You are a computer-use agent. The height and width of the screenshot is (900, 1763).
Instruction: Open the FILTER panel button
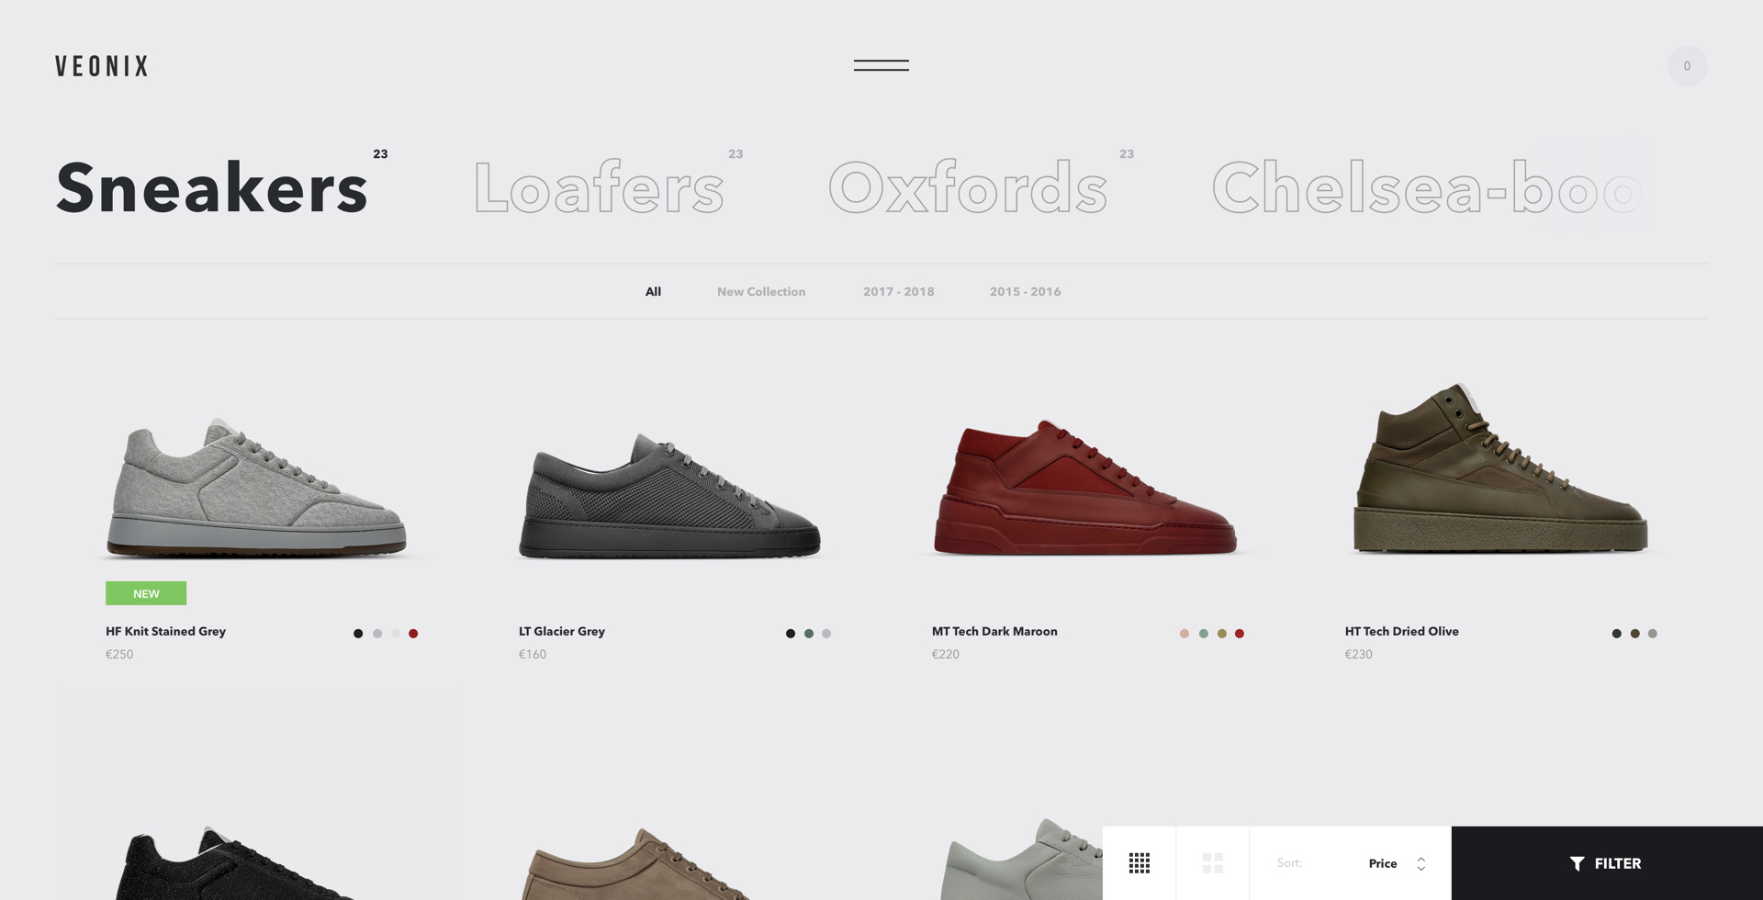pyautogui.click(x=1607, y=863)
